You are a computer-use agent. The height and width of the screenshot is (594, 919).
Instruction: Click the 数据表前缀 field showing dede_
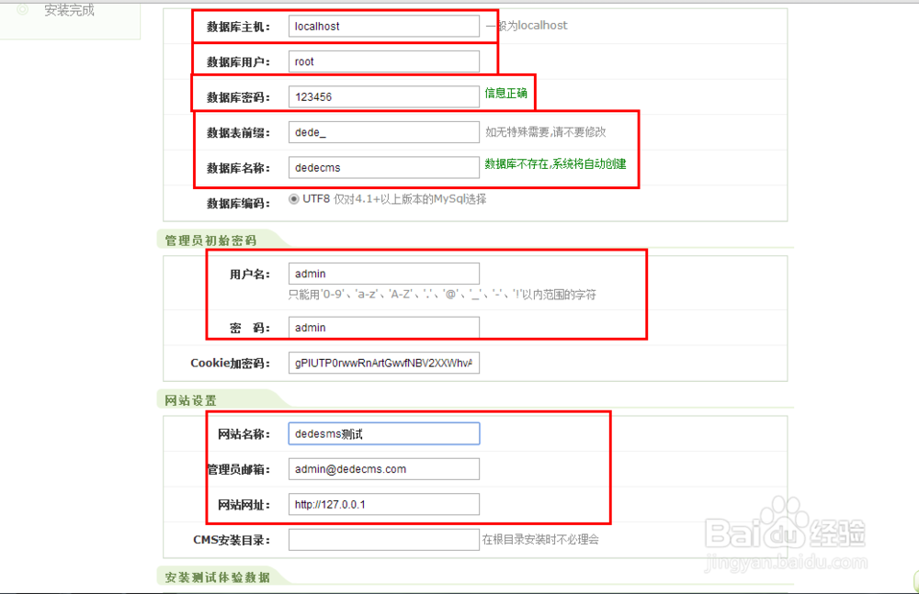pos(383,131)
